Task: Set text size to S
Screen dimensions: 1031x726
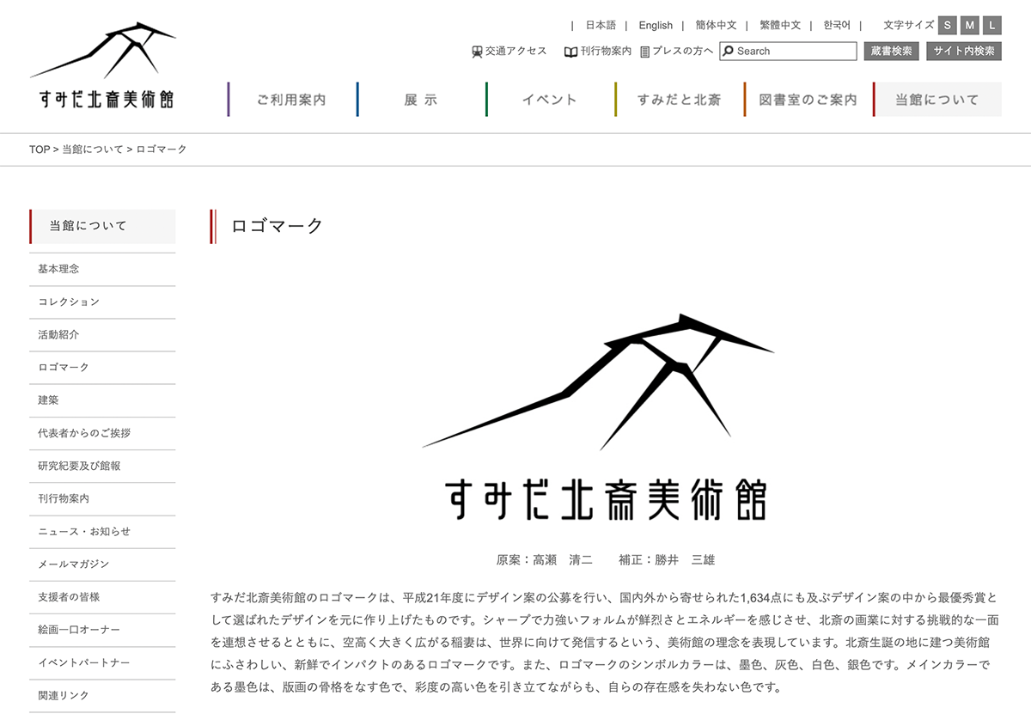Action: pyautogui.click(x=947, y=25)
